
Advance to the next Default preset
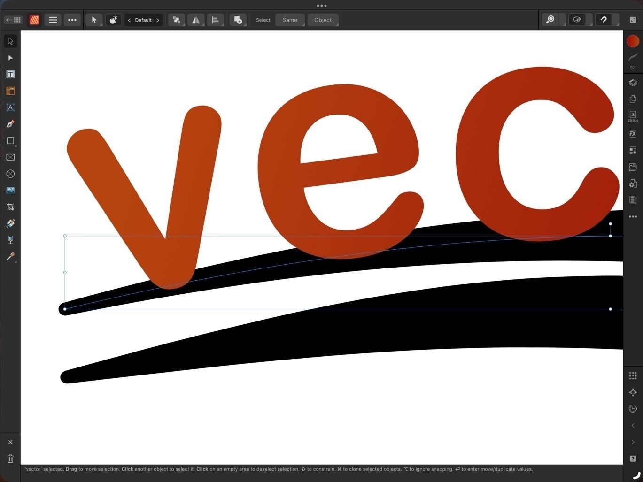(x=158, y=20)
